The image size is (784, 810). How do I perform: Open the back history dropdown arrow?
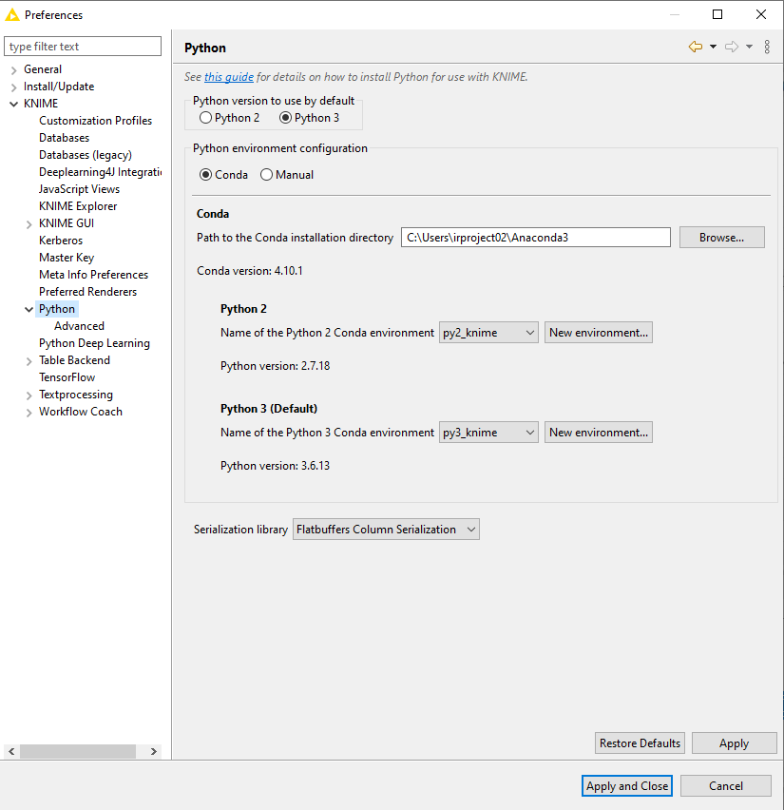[714, 47]
